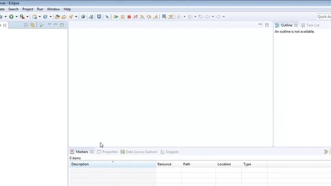Open the dropdown beside the New Server icon

tap(40, 17)
